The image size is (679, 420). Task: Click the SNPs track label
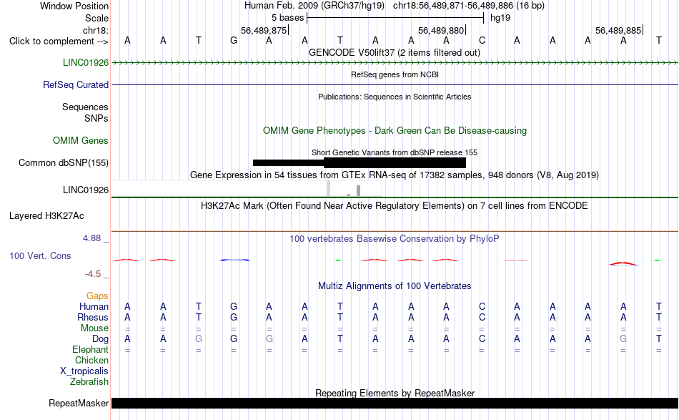(96, 118)
